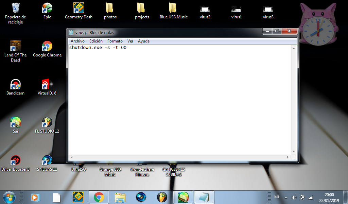Open the Ver menu in Notepad

[130, 41]
